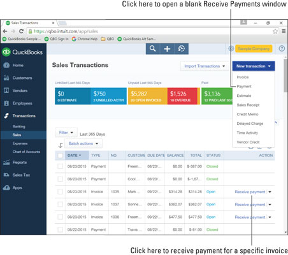Check the box for the Cool payment row
288x255 pixels.
coord(61,179)
